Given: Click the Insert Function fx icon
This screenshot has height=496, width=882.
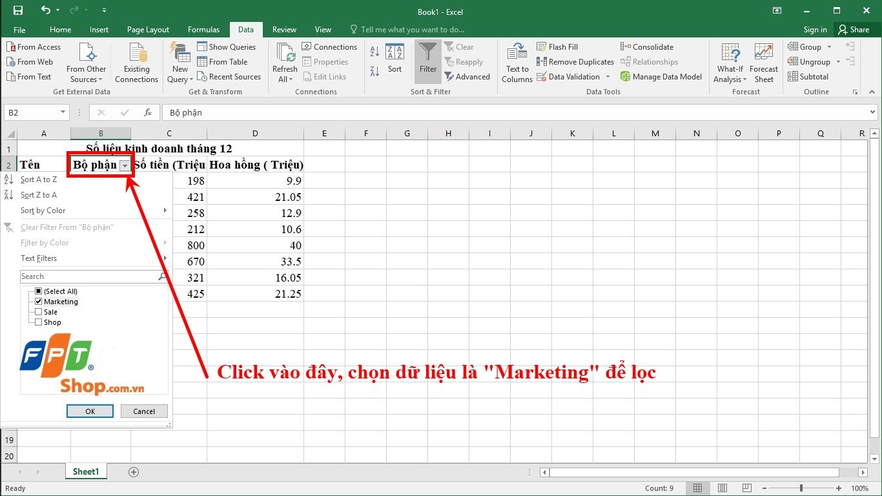Looking at the screenshot, I should pos(148,112).
